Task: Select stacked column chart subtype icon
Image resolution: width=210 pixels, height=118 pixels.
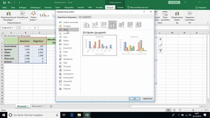Action: 95,25
